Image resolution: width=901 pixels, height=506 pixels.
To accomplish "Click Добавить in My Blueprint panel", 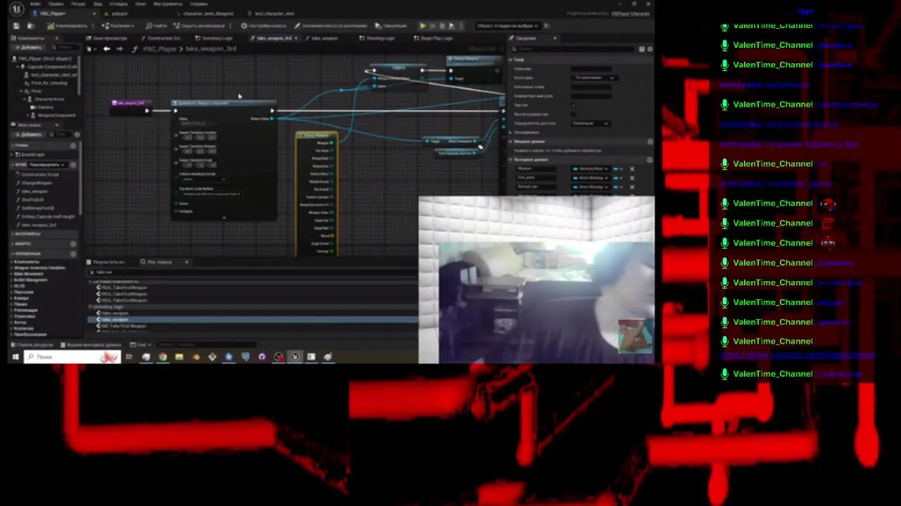I will [x=28, y=134].
